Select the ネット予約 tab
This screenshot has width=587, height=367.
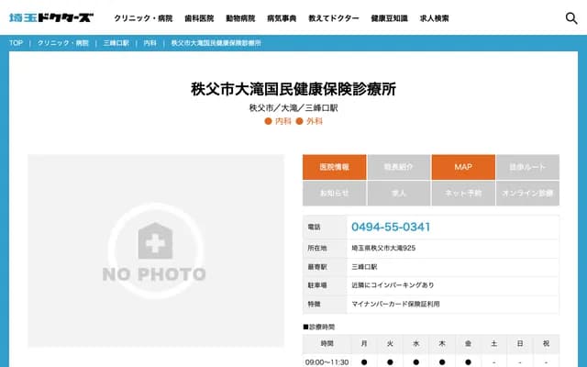pos(463,194)
